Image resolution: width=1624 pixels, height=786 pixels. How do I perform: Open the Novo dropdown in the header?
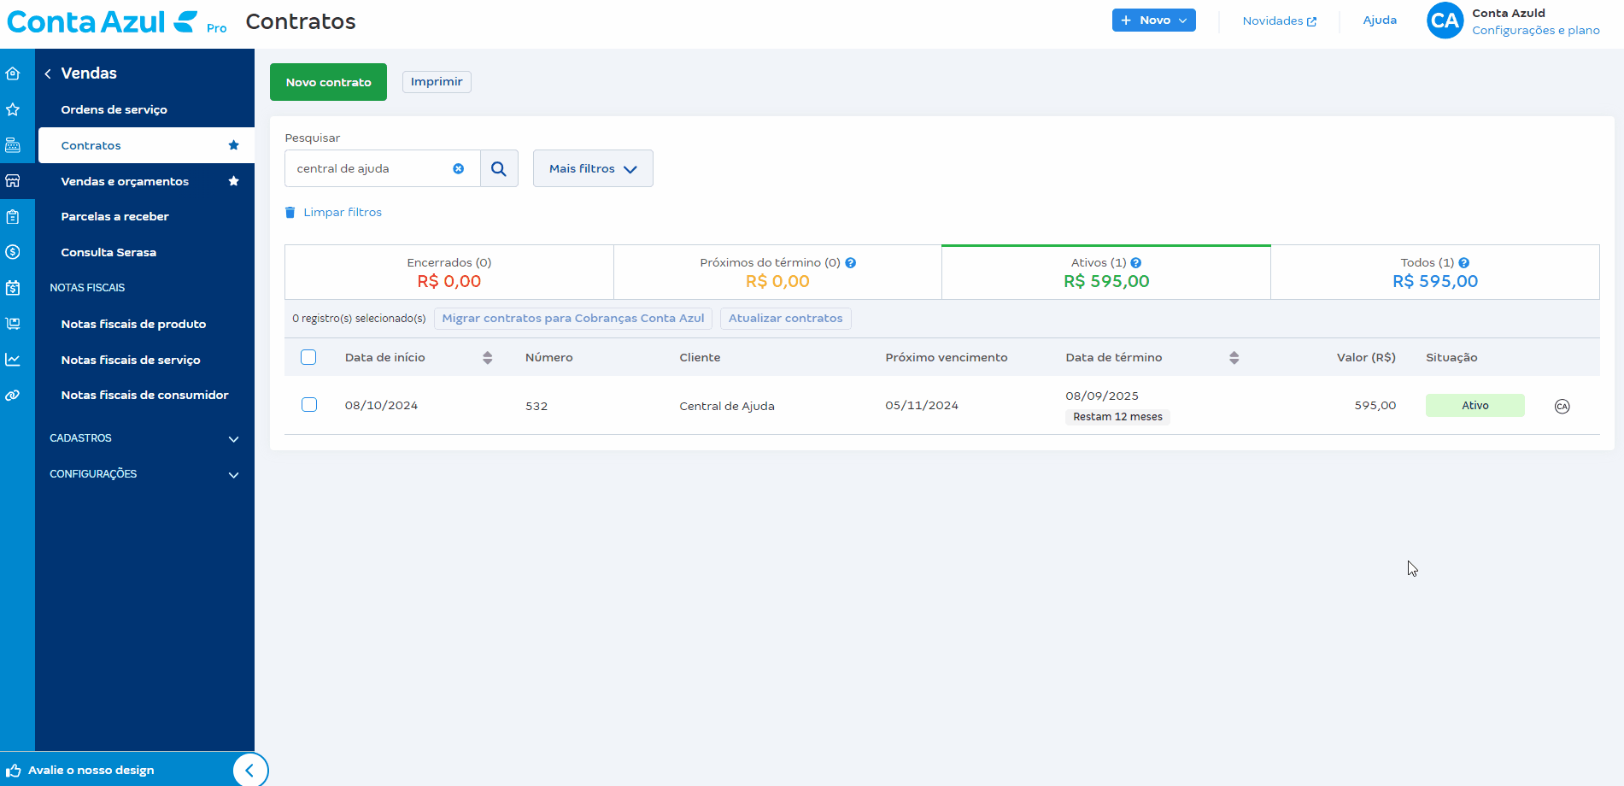[1153, 21]
